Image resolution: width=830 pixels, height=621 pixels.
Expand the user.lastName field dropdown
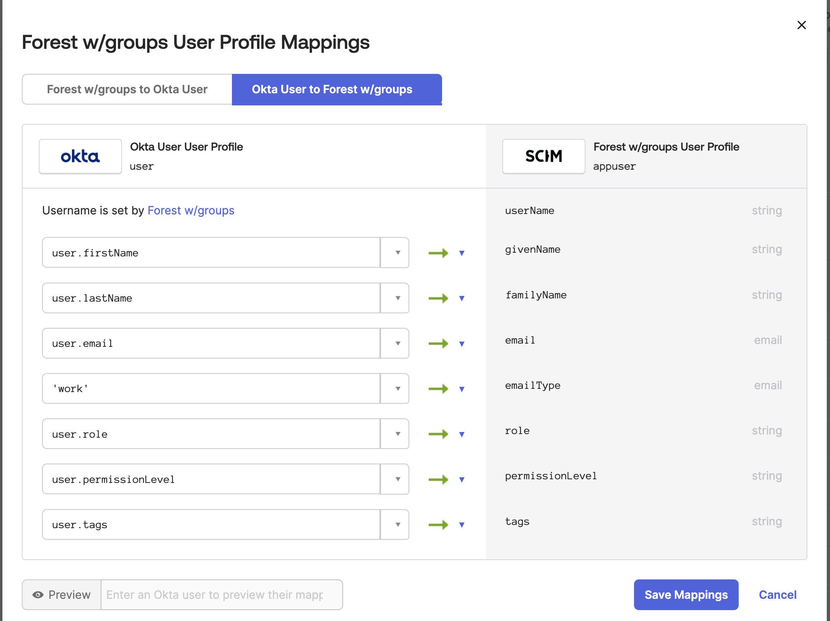click(x=398, y=298)
